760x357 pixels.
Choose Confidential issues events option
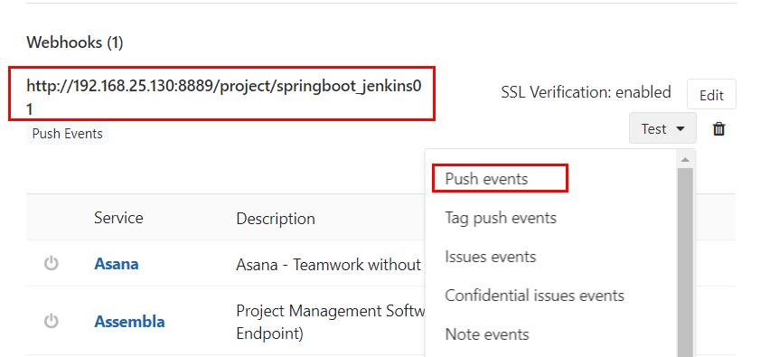tap(535, 296)
